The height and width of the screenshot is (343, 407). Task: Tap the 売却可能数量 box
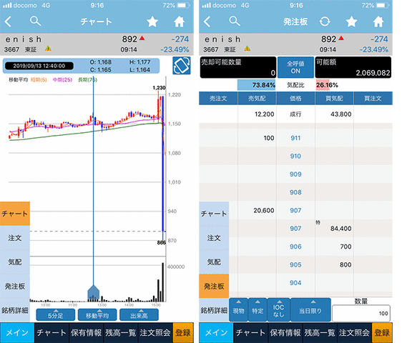(238, 67)
